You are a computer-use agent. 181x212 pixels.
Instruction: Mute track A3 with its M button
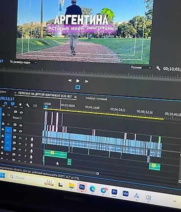20,149
